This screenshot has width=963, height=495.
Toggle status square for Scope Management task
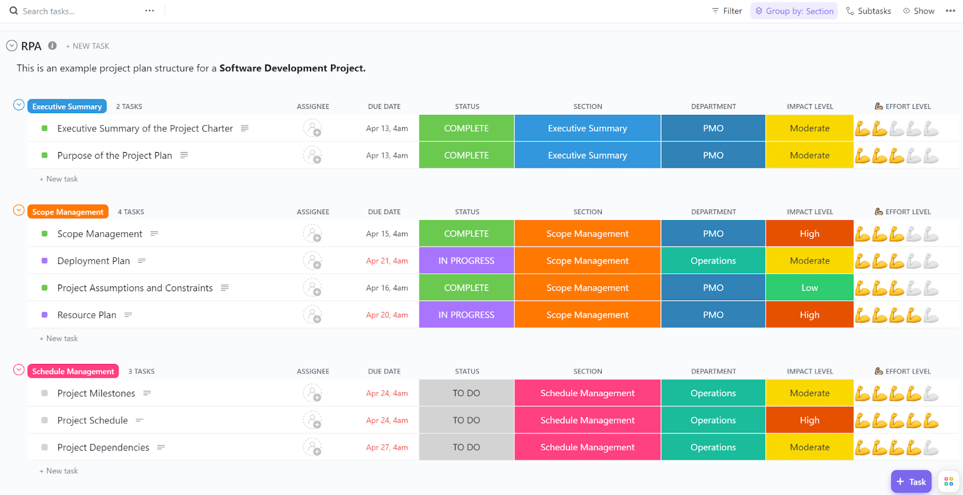click(45, 234)
